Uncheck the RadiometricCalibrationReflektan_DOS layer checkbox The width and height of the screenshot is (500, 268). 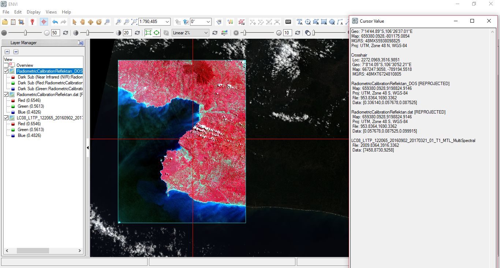pos(6,71)
